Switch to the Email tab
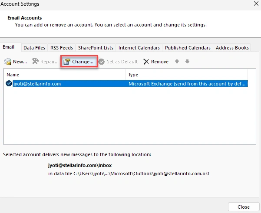Image resolution: width=261 pixels, height=213 pixels. (x=9, y=47)
